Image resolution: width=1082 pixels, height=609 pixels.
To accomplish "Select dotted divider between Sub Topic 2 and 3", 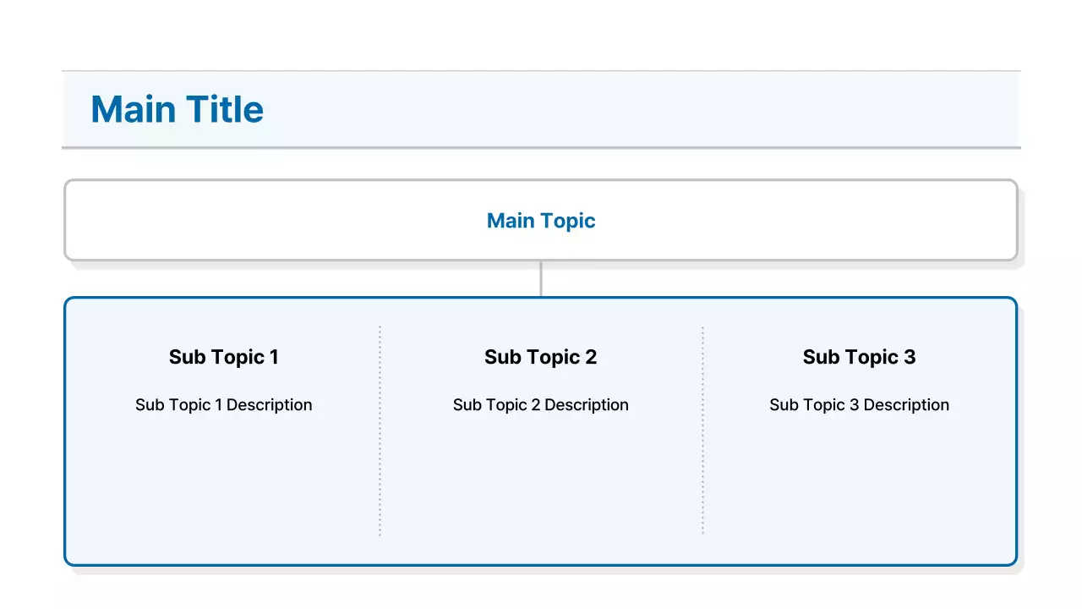I will click(702, 431).
